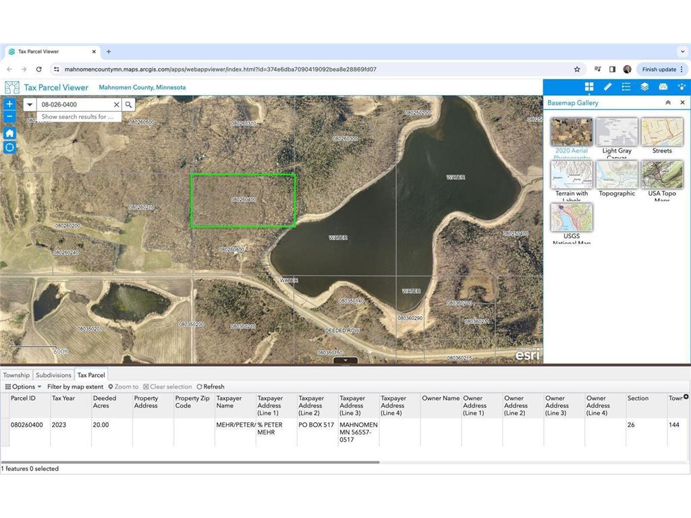Viewport: 691px width, 518px height.
Task: Collapse the attribute table using bottom arrow
Action: (345, 361)
